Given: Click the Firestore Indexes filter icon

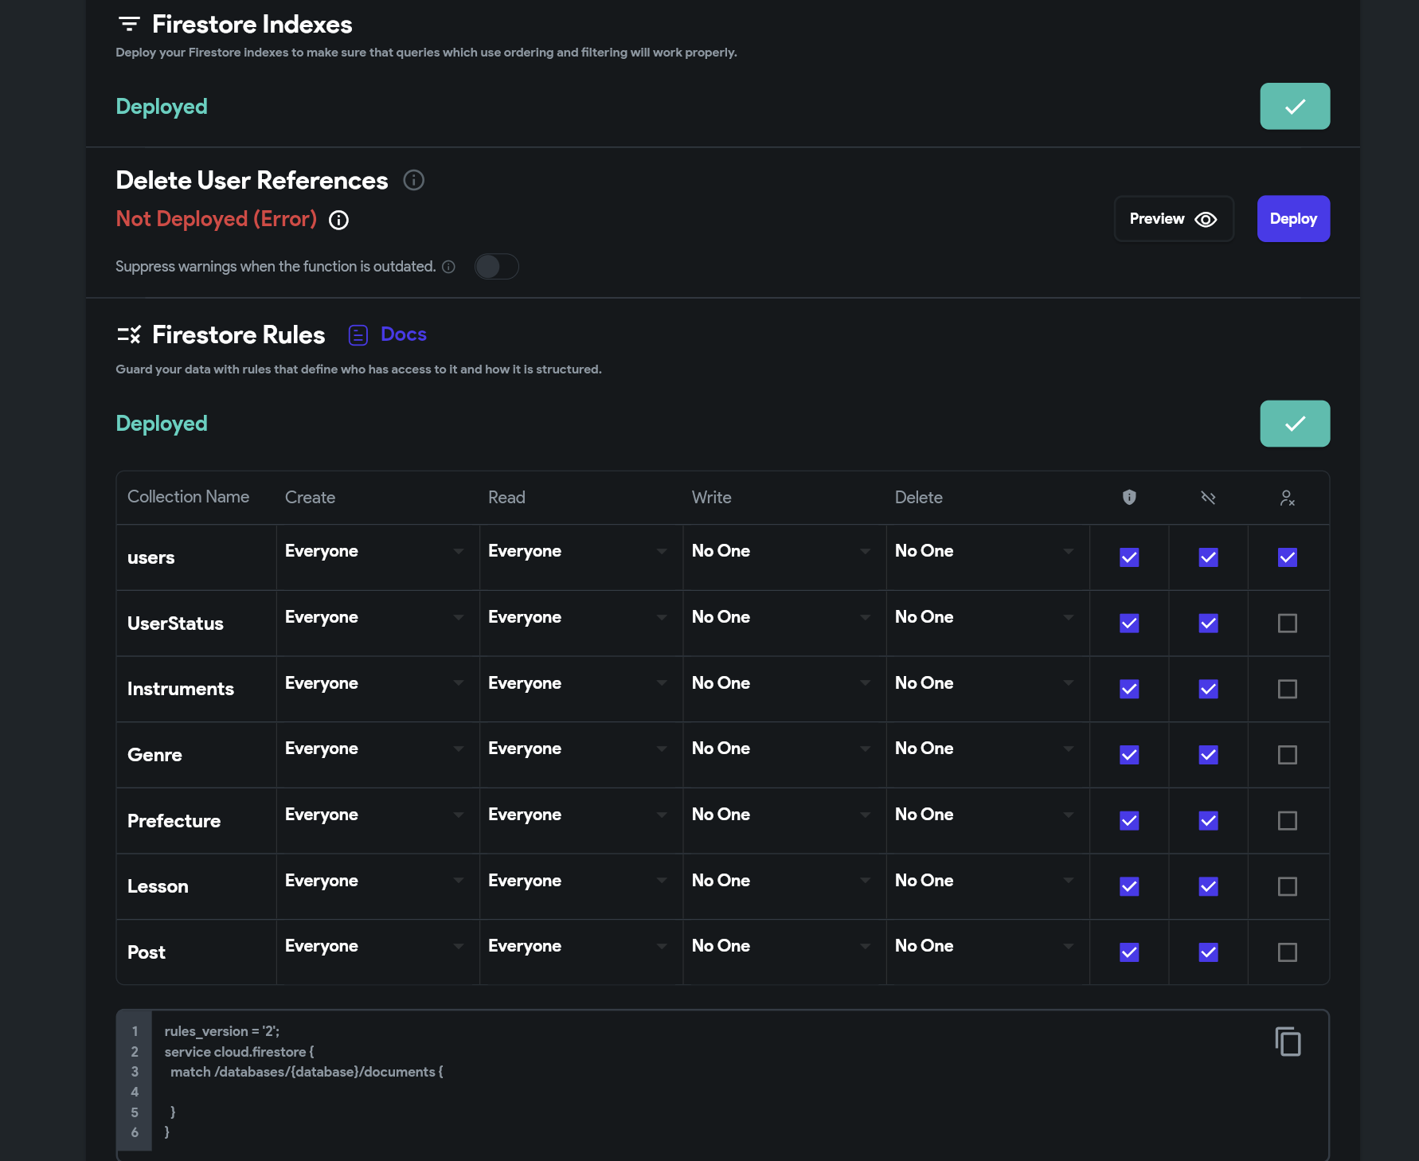Looking at the screenshot, I should click(129, 24).
